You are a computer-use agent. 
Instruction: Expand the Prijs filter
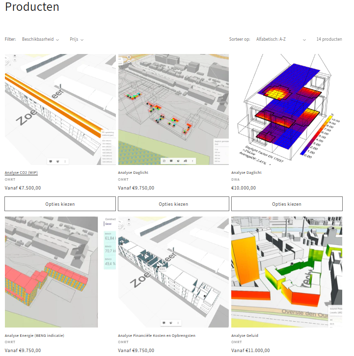tap(76, 39)
